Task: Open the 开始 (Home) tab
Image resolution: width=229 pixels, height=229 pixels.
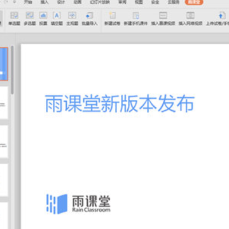Action: click(x=28, y=2)
